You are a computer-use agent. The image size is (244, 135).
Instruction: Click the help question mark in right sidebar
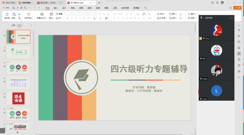click(x=239, y=65)
